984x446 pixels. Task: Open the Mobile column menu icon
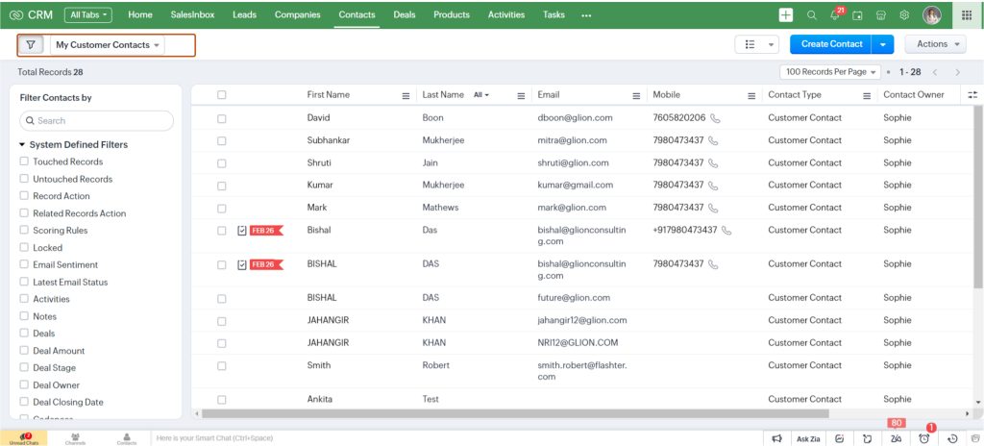tap(751, 95)
